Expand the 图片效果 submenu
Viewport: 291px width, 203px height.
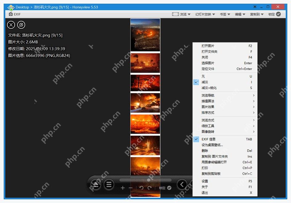(225, 107)
